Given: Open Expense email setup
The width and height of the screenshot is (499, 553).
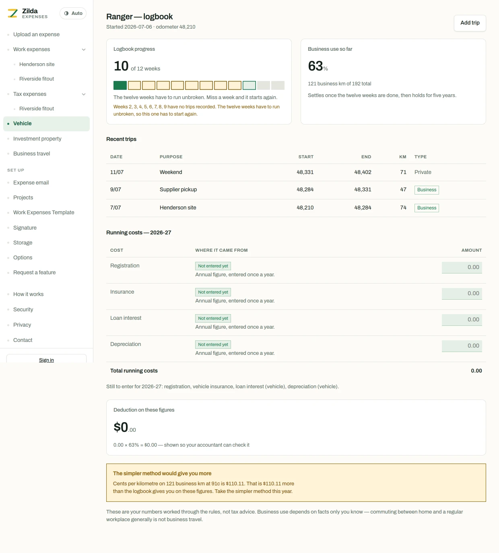Looking at the screenshot, I should (x=31, y=183).
